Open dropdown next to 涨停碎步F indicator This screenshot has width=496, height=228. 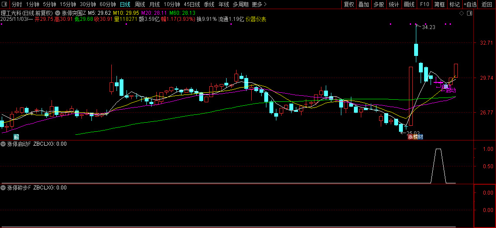(3, 187)
